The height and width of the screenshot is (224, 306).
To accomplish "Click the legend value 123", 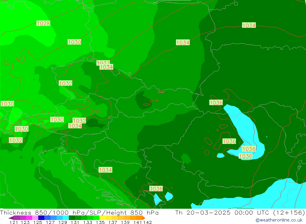I will [25, 222].
